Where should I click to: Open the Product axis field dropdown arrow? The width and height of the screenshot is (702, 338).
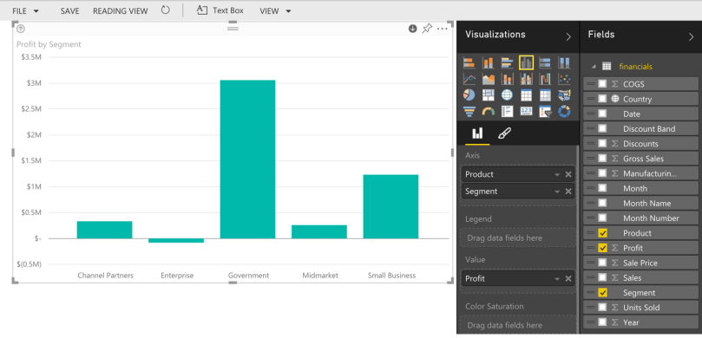click(x=557, y=174)
